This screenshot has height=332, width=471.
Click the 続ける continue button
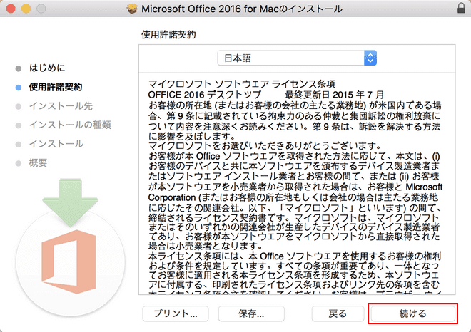point(413,313)
